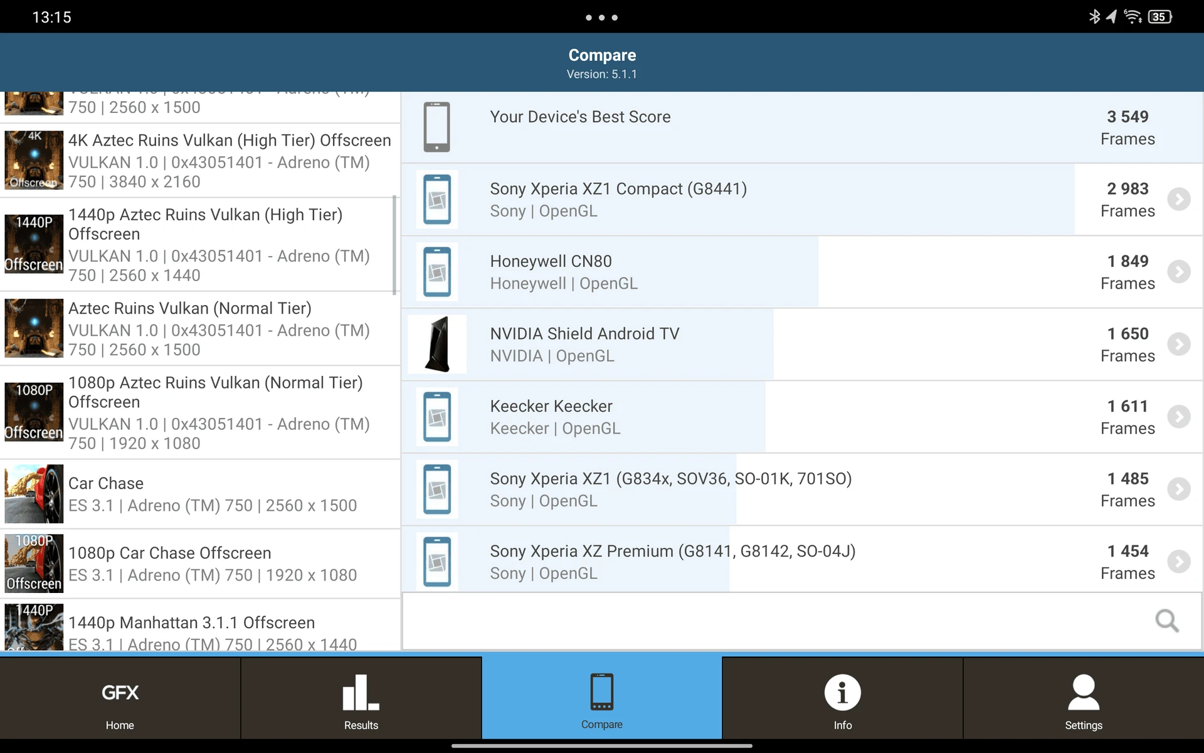Go to the Settings tab
Screen dimensions: 1204x753
pos(1084,698)
